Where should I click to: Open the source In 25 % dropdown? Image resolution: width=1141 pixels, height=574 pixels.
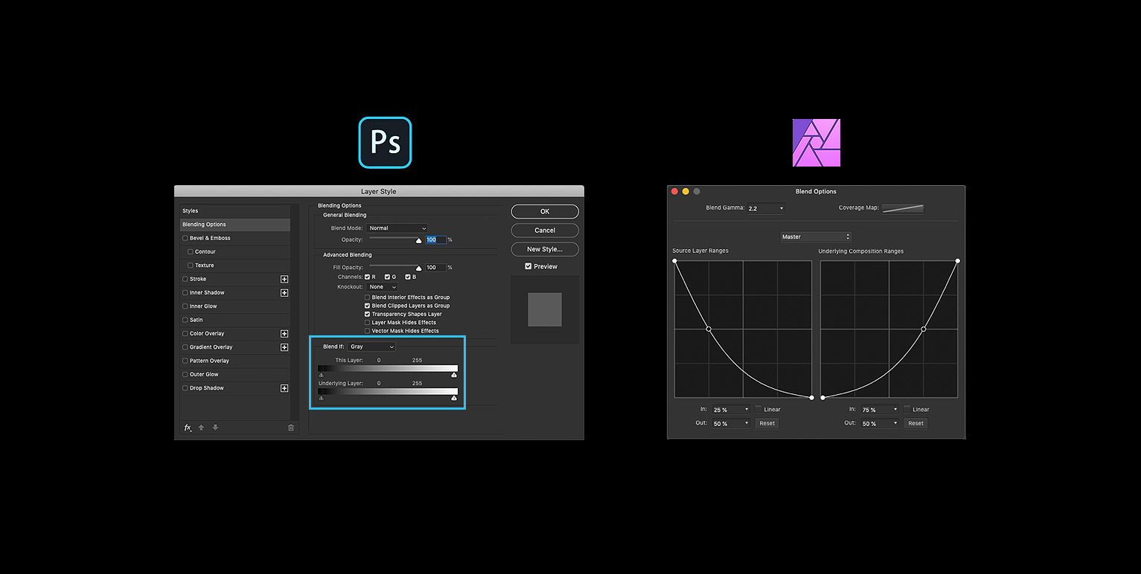[731, 410]
